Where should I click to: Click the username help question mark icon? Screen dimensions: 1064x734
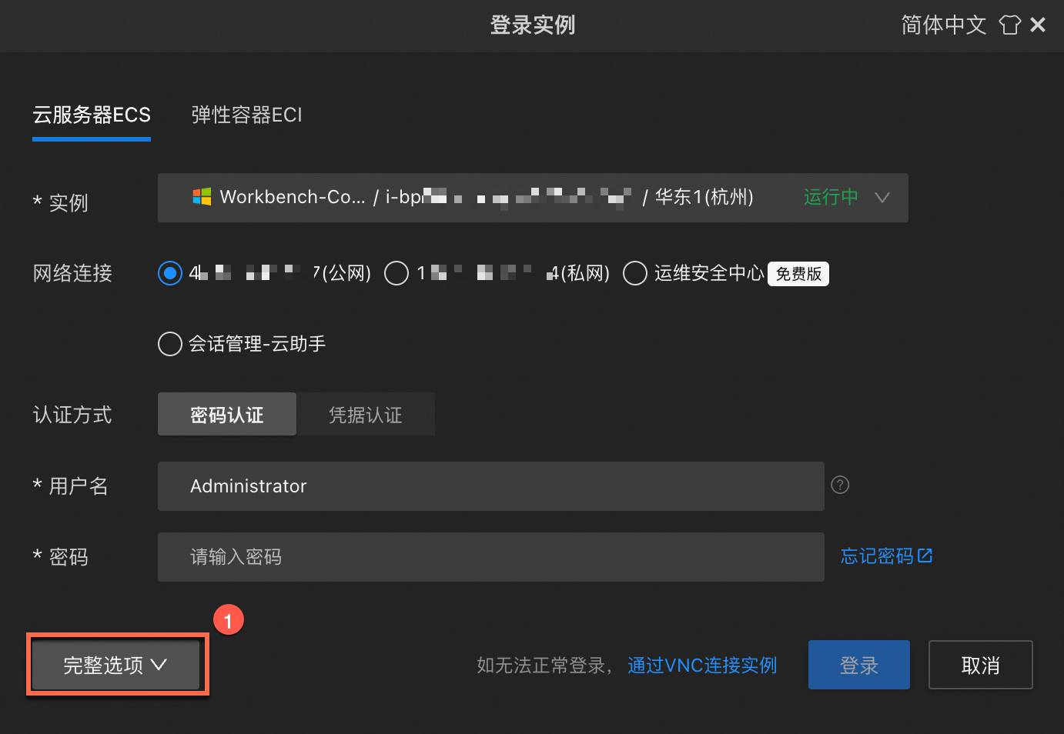(x=840, y=485)
